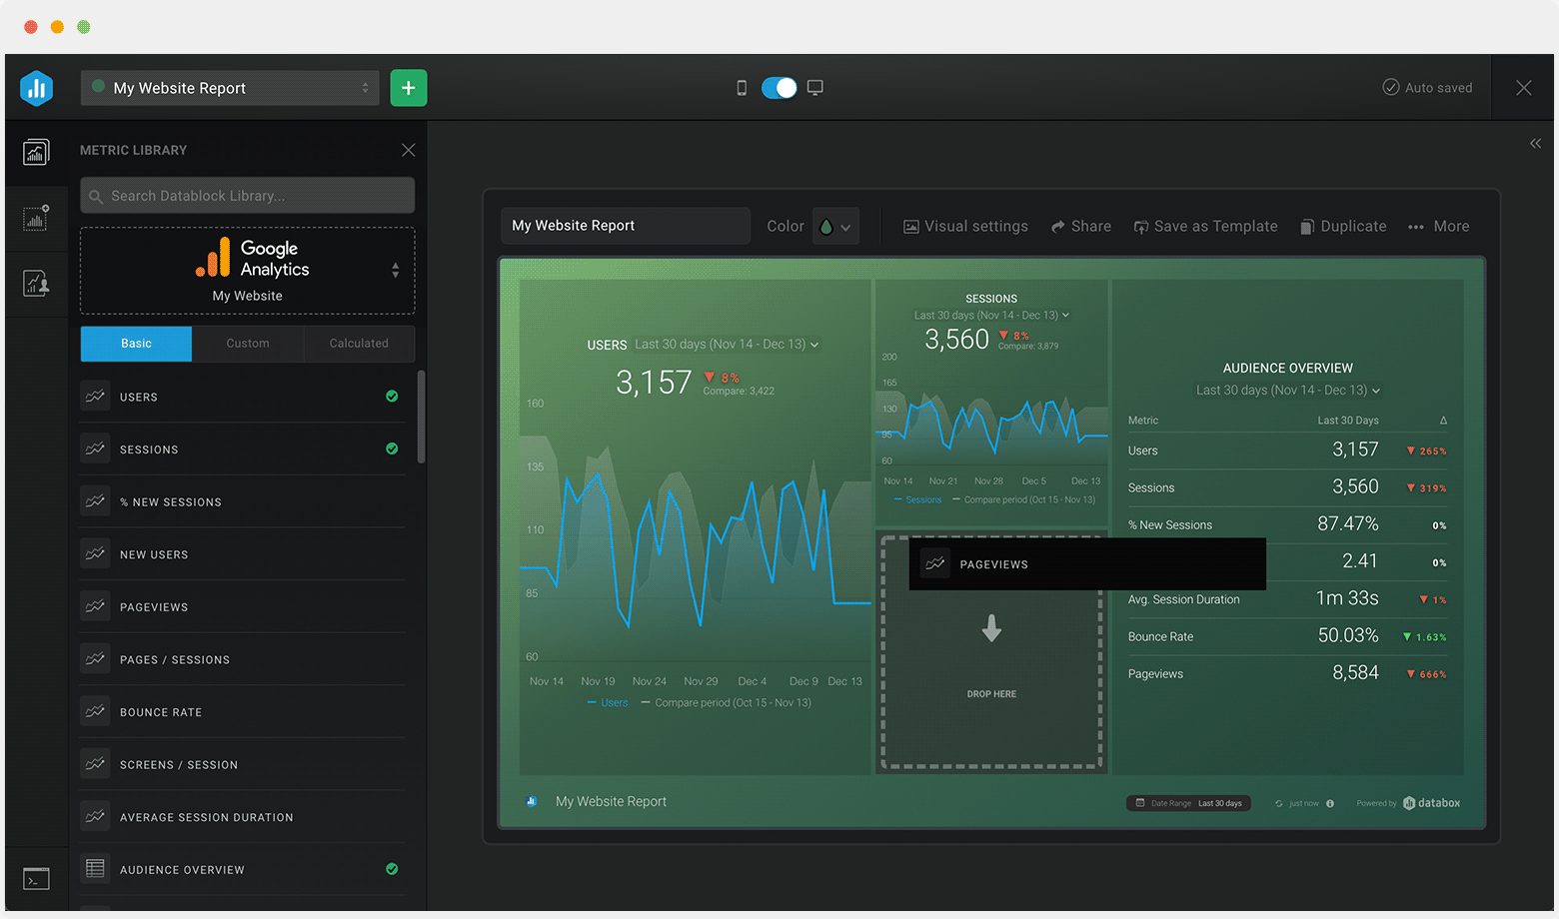This screenshot has height=919, width=1559.
Task: Open the Users Last 30 days date dropdown
Action: click(728, 344)
